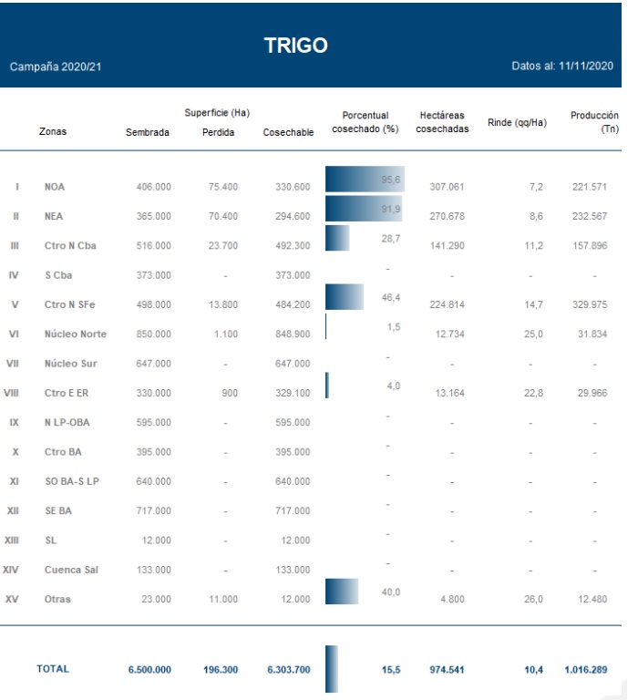Screen dimensions: 638x700
Task: Click the Otras row percentage bar
Action: tap(342, 592)
